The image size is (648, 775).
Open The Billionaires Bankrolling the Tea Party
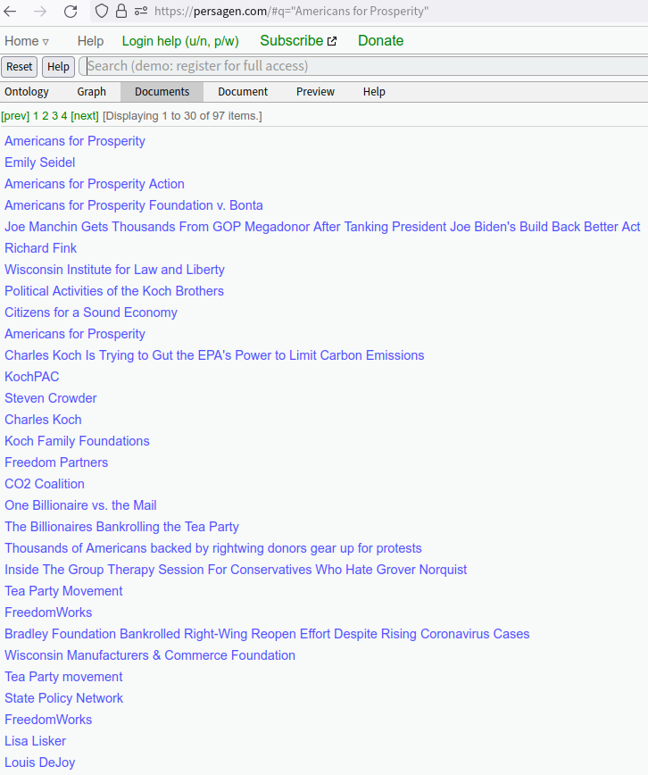coord(122,527)
